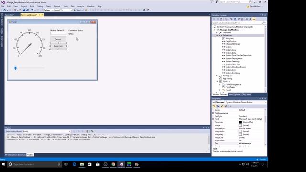Screen dimensions: 306x172
Task: Click View Code icon in Solution Explorer
Action: [x=247, y=19]
